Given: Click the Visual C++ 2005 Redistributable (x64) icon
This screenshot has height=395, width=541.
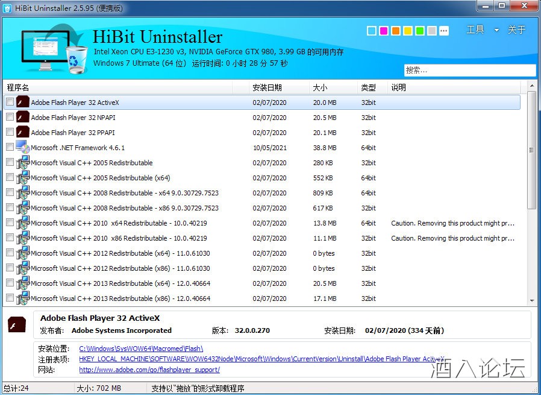Looking at the screenshot, I should point(23,178).
